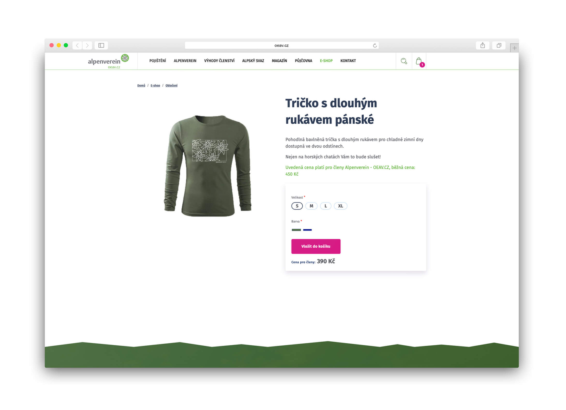
Task: Open a new tab with plus icon
Action: coord(514,48)
